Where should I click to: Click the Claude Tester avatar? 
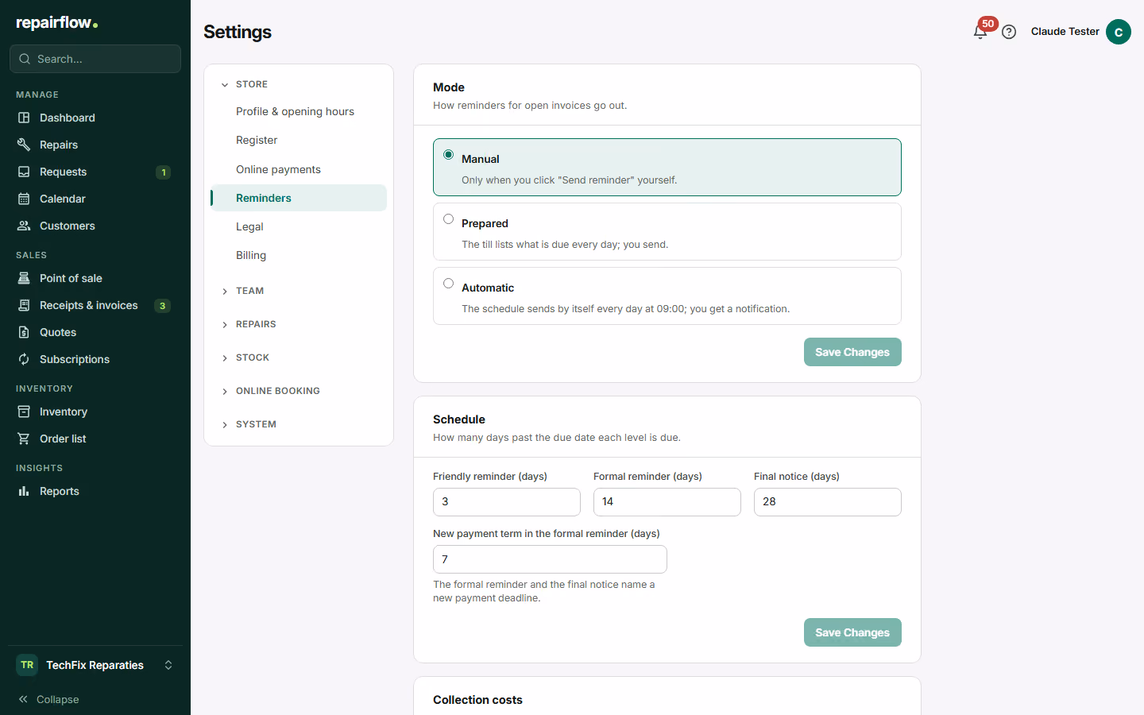click(1119, 32)
